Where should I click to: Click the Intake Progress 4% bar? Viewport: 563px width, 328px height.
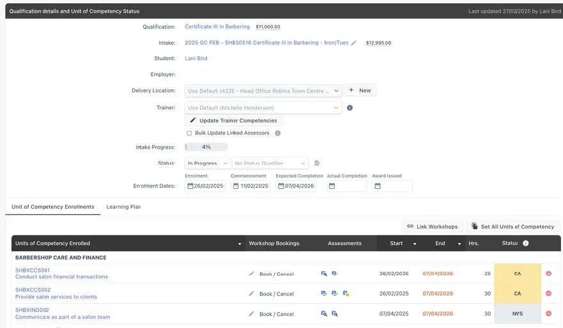coord(206,147)
